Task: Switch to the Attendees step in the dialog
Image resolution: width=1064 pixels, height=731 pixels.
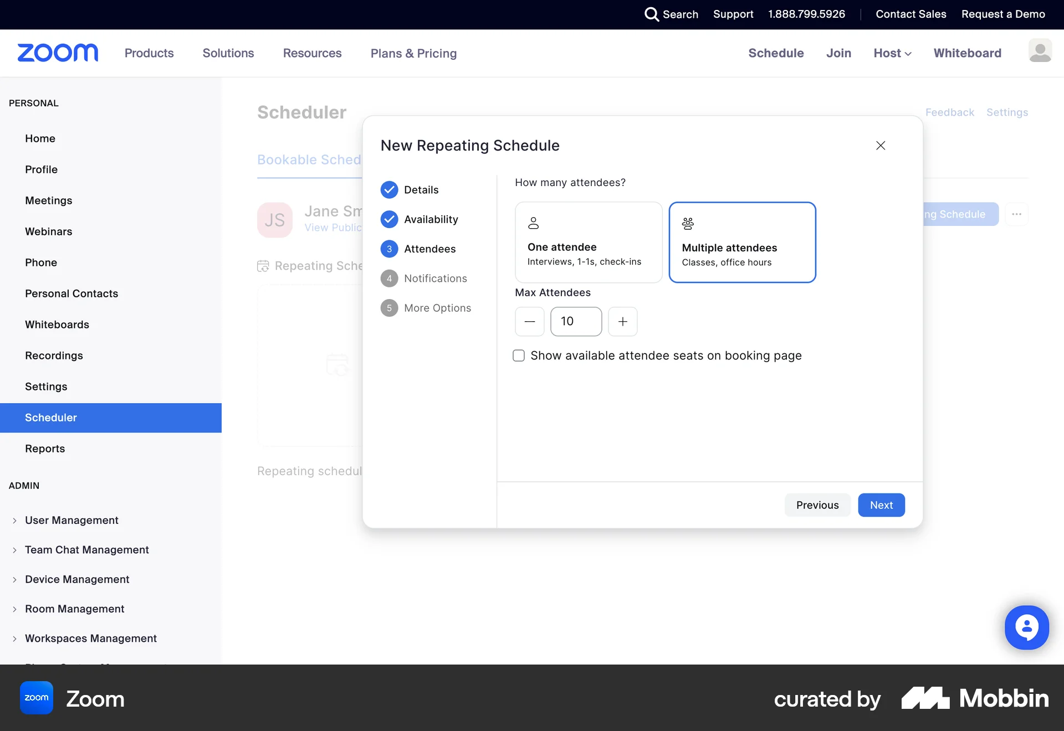Action: click(x=431, y=249)
